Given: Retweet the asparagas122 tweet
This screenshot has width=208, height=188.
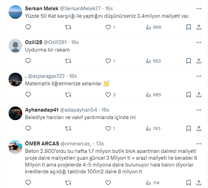Looking at the screenshot, I should 68,95.
